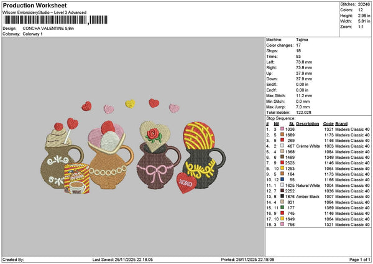The image size is (373, 264).
Task: Click the Natural White description text
Action: click(308, 186)
